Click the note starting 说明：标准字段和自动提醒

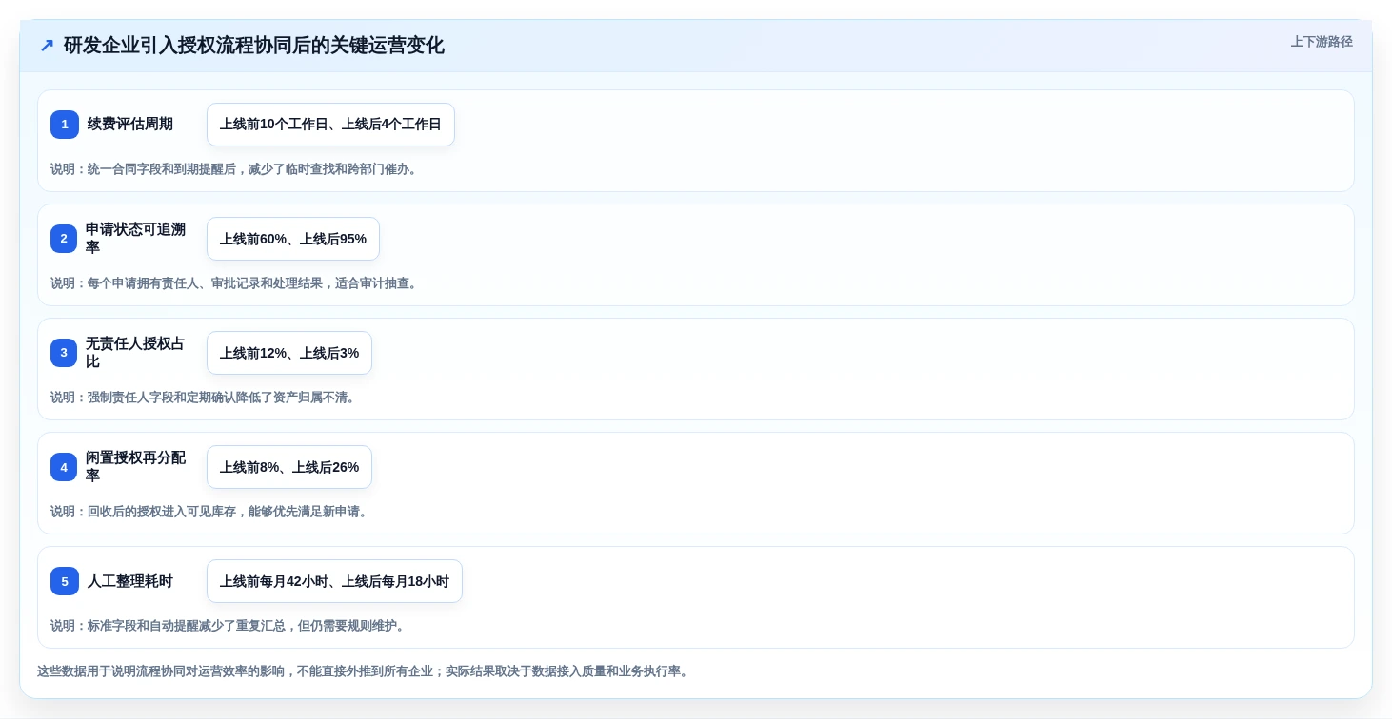pos(229,626)
